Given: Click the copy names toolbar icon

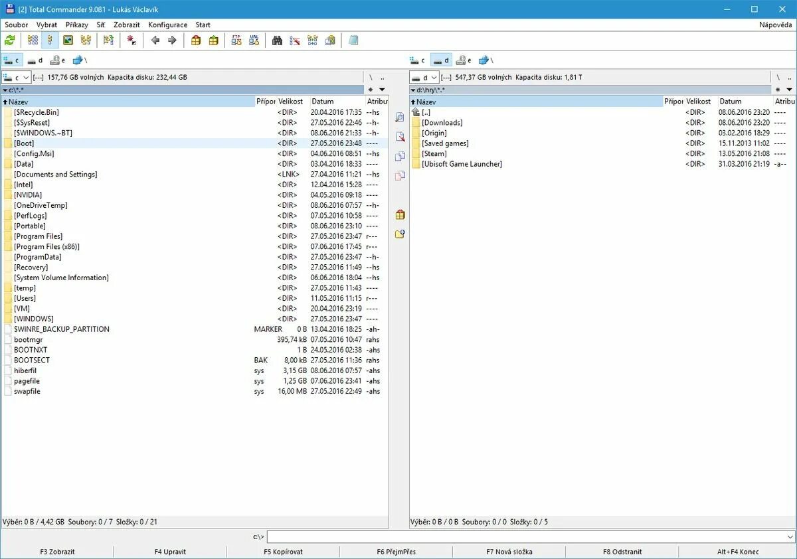Looking at the screenshot, I should (330, 40).
